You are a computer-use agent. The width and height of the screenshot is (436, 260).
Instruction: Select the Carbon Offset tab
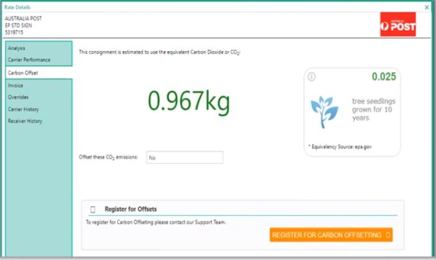39,73
